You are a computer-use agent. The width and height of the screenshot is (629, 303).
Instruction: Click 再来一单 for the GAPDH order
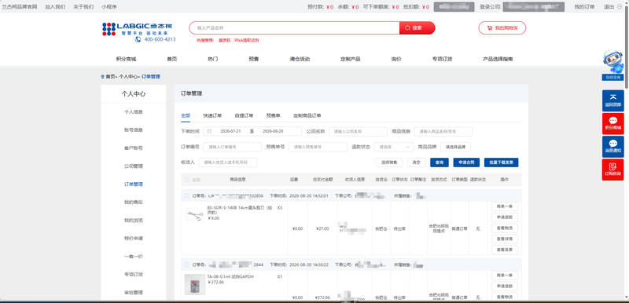click(x=505, y=276)
